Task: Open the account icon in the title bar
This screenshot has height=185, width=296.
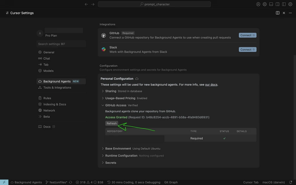Action: point(258,4)
